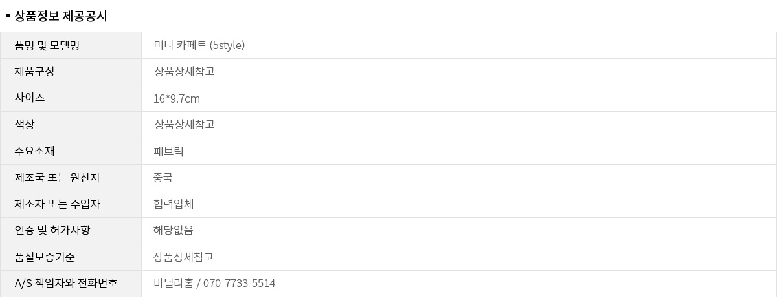777x307 pixels.
Task: Select the 협력업체 manufacturer value
Action: [174, 204]
